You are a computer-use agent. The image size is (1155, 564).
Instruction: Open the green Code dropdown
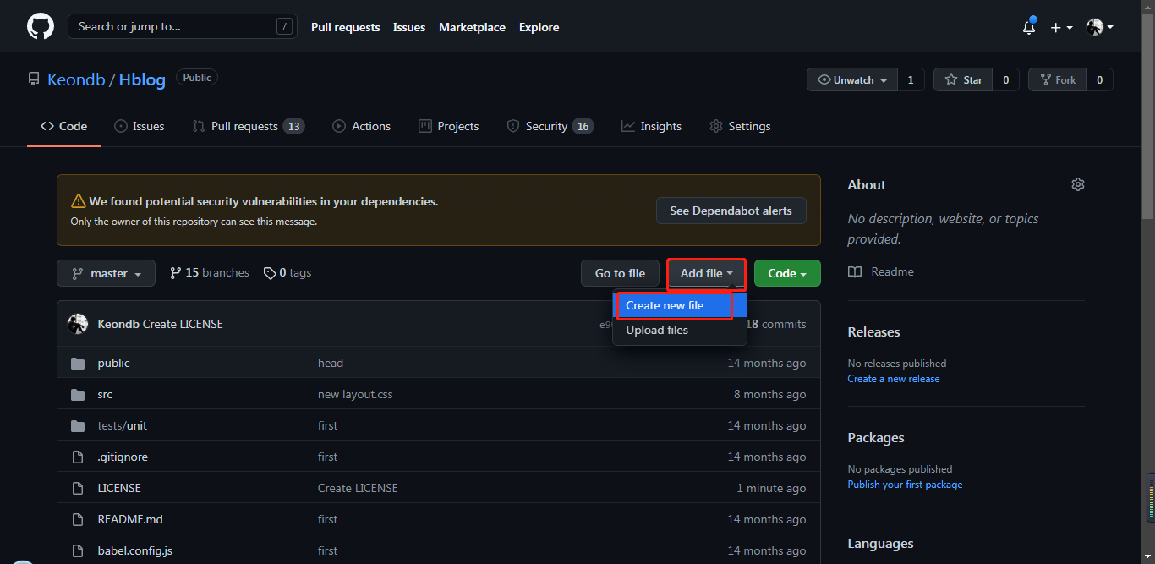click(787, 273)
